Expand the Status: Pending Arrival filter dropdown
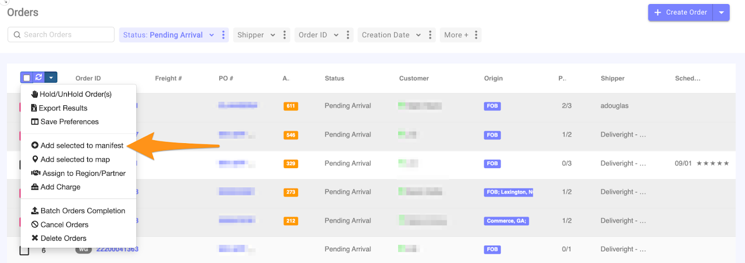The height and width of the screenshot is (263, 745). [211, 35]
